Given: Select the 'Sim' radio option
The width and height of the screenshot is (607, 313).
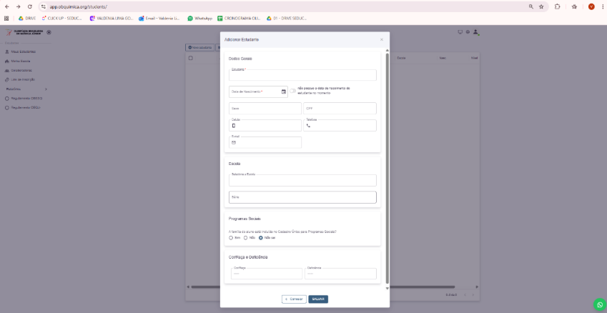Looking at the screenshot, I should pyautogui.click(x=231, y=237).
